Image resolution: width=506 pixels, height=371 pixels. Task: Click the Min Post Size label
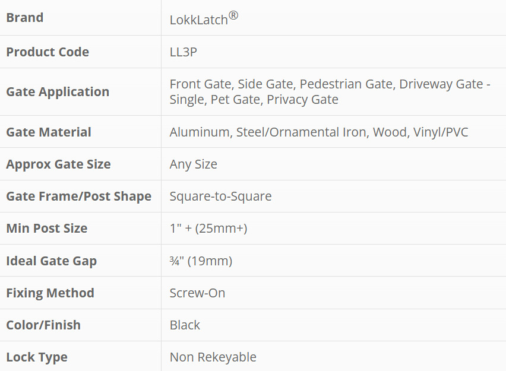click(x=47, y=229)
